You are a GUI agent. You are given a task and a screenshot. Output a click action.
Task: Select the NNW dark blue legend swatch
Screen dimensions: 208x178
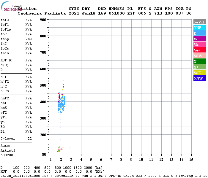200,78
